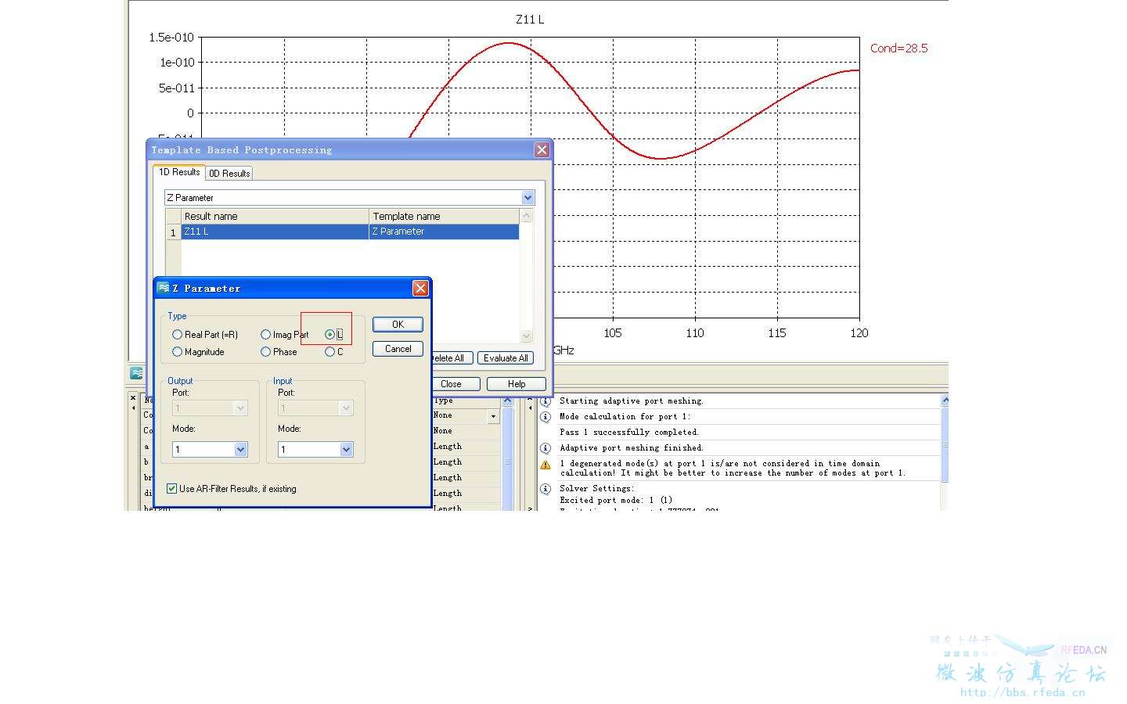Close the message log panel

(530, 397)
